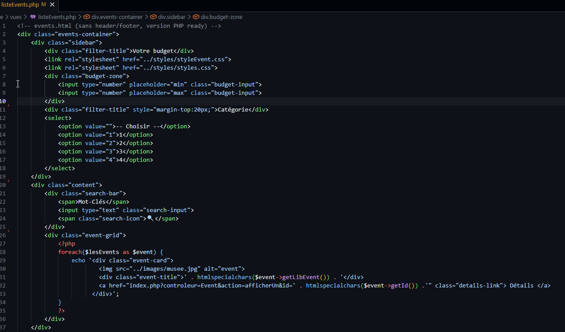Click cube icon beside div.budget-zone breadcrumb

tap(196, 17)
